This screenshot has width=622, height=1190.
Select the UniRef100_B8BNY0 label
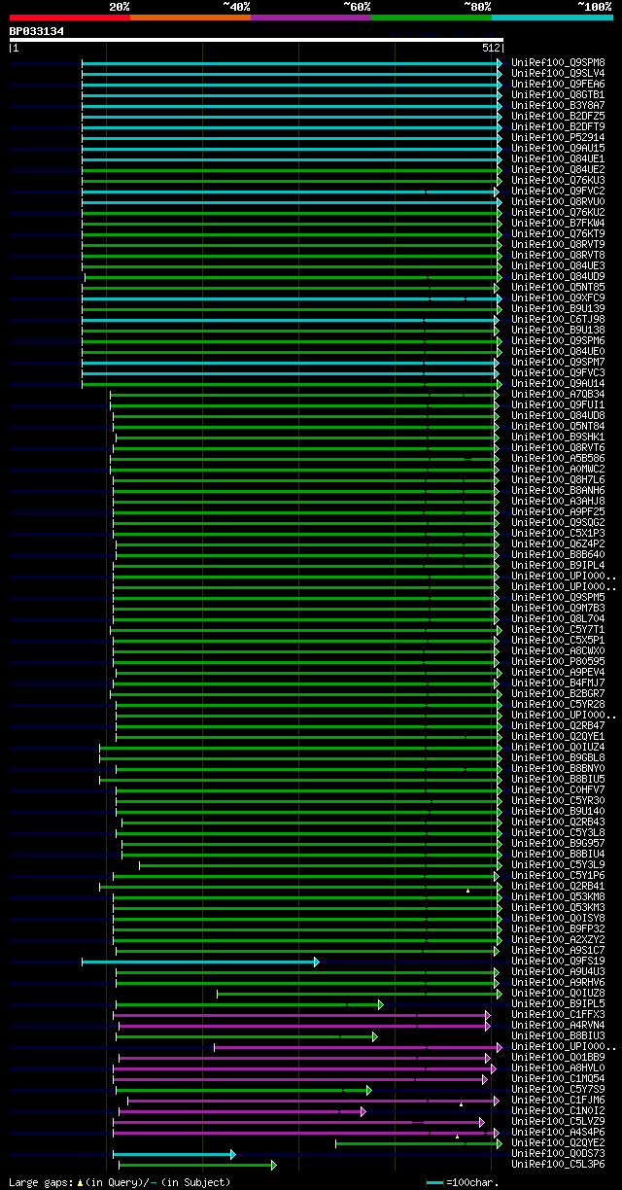(558, 768)
